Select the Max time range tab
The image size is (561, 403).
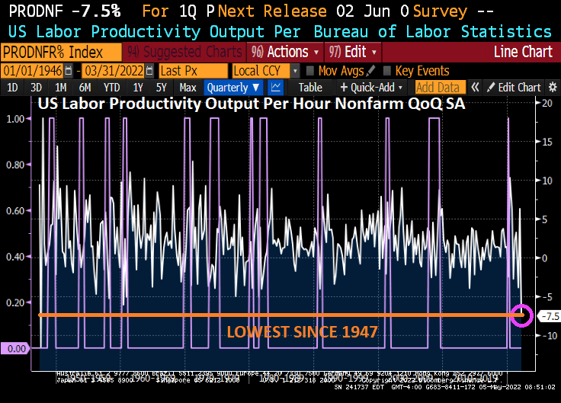pyautogui.click(x=187, y=87)
